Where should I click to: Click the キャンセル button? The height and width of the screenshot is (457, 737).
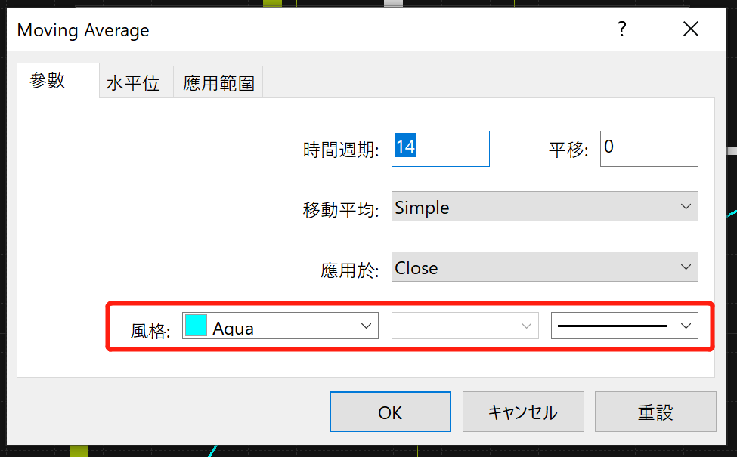pos(523,412)
